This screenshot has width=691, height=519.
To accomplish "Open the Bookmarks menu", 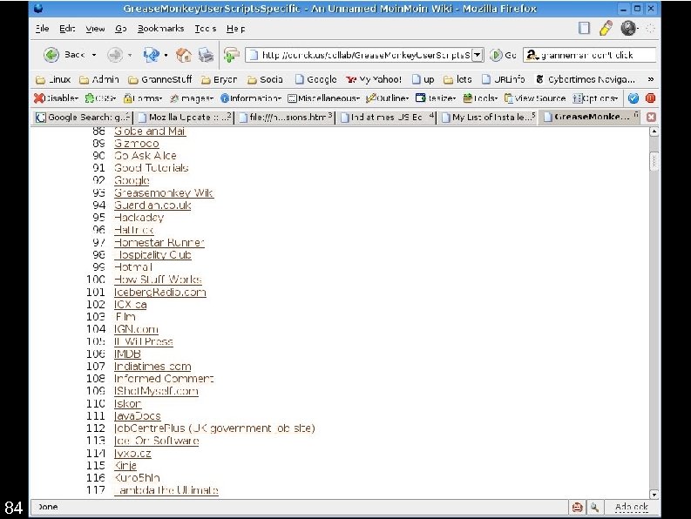I will [x=161, y=29].
